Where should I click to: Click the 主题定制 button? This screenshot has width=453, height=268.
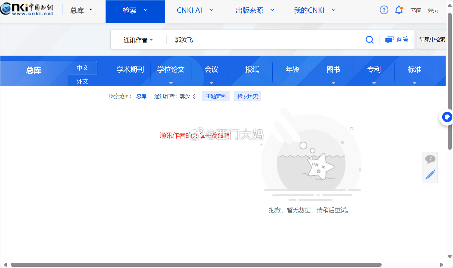tap(216, 96)
